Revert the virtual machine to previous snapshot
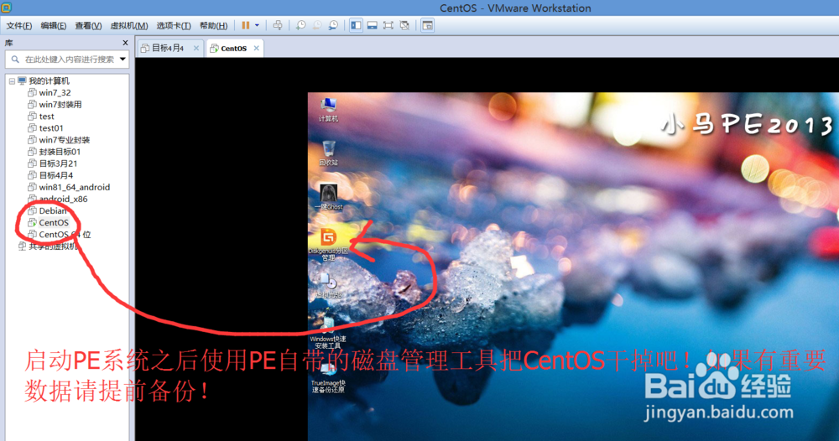Viewport: 839px width, 441px height. point(317,25)
